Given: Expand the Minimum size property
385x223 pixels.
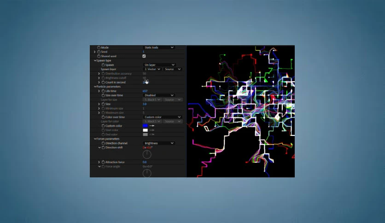Looking at the screenshot, I should click(x=99, y=108).
